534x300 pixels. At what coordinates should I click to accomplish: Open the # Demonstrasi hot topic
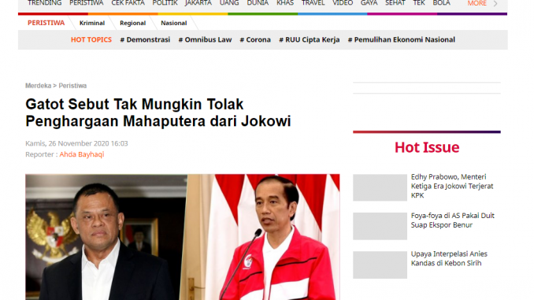[145, 40]
